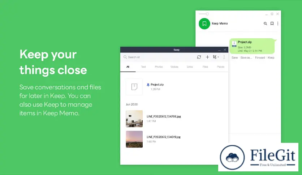Viewport: 302px width, 175px height.
Task: Click the screen capture crop icon in Keep
Action: pyautogui.click(x=215, y=57)
